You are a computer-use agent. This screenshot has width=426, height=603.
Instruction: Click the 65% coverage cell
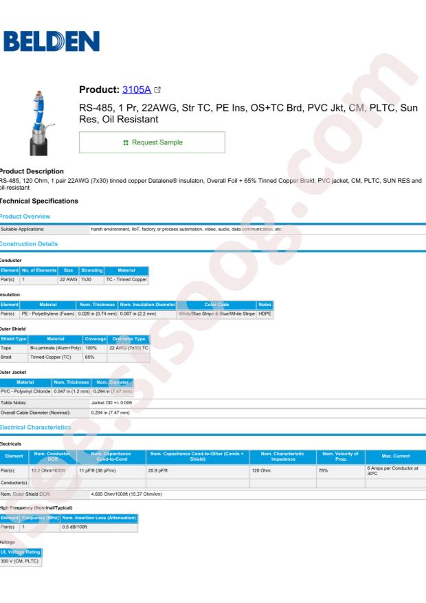pyautogui.click(x=95, y=358)
